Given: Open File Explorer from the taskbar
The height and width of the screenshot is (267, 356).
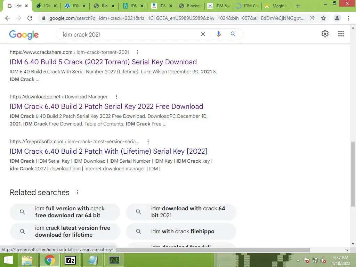Looking at the screenshot, I should coord(27,260).
